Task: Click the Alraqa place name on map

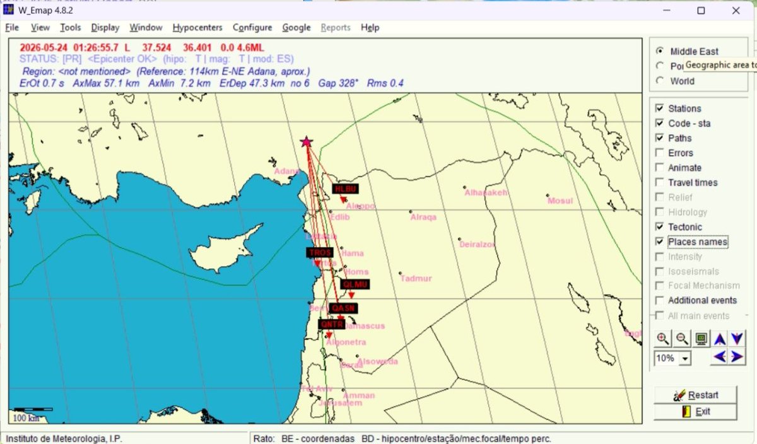Action: point(423,217)
